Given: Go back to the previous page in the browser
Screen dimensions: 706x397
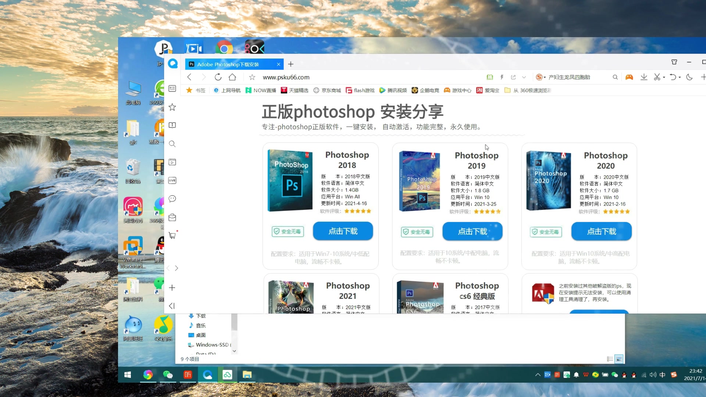Looking at the screenshot, I should [189, 77].
